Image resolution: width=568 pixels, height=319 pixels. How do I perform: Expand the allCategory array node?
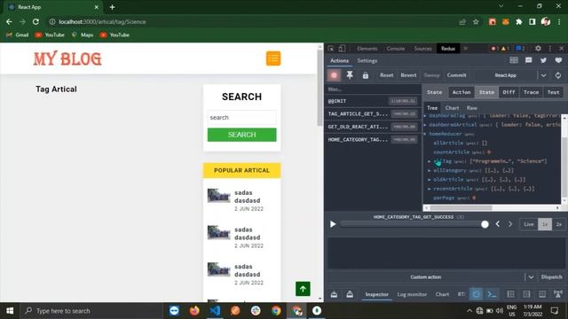coord(430,170)
